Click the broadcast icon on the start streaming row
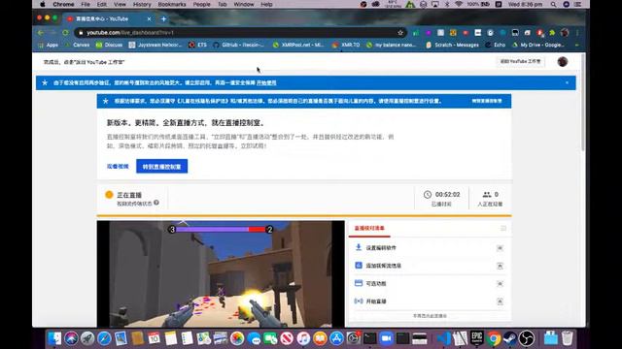 point(359,301)
